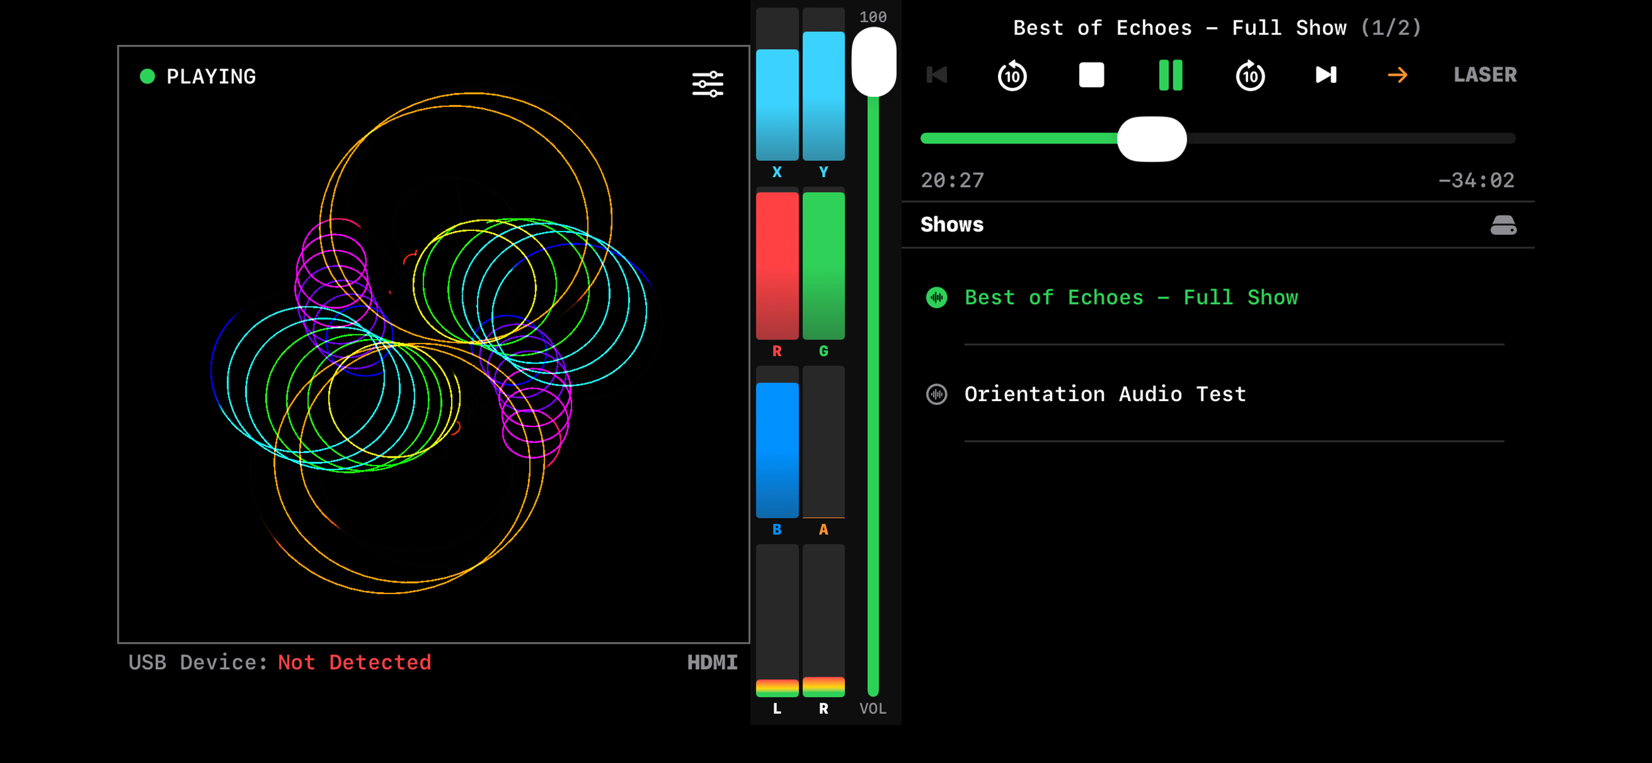The width and height of the screenshot is (1652, 763).
Task: Click the HDMI output label
Action: tap(712, 662)
